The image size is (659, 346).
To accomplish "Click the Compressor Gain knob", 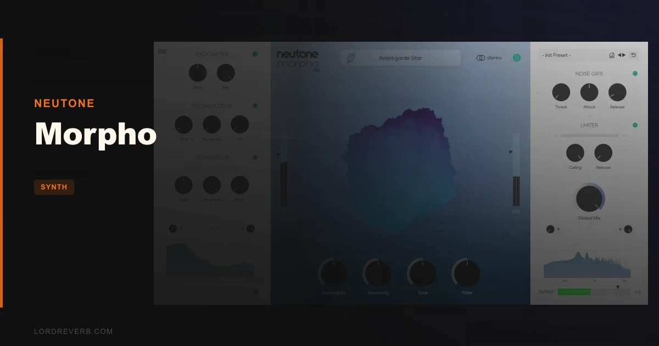I will (x=183, y=185).
